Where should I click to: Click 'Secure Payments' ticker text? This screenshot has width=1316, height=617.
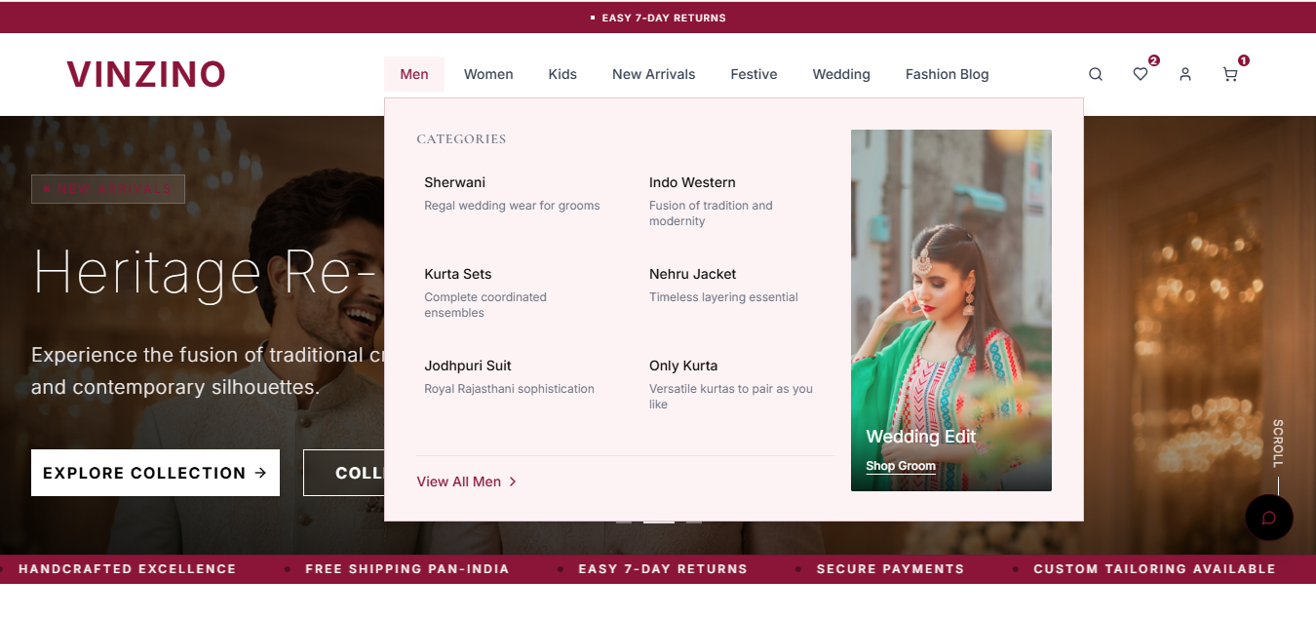[x=890, y=569]
